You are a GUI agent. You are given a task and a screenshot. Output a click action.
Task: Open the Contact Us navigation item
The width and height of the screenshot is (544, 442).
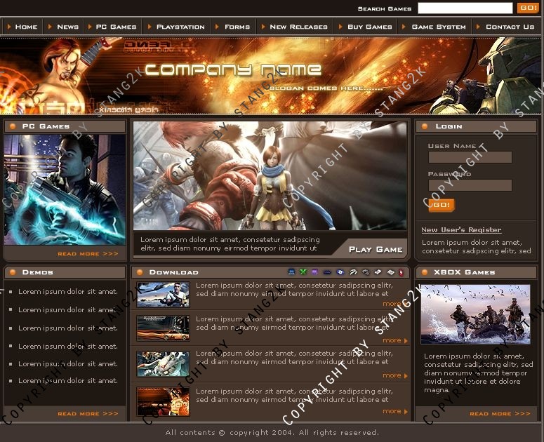[x=510, y=27]
